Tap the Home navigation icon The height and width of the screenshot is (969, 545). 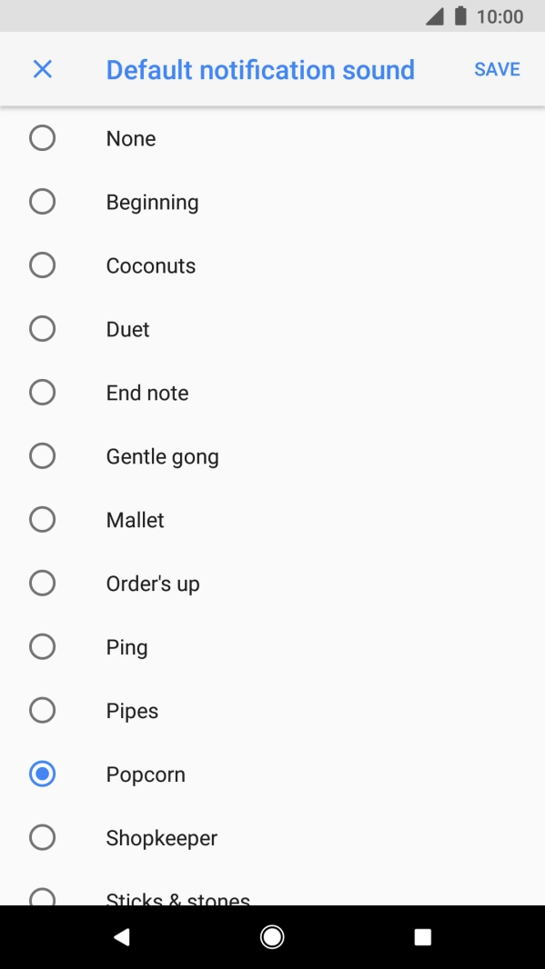click(x=272, y=936)
